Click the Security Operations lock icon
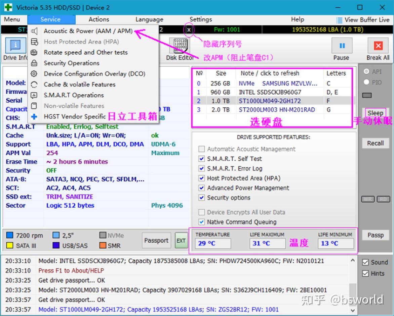 (34, 63)
